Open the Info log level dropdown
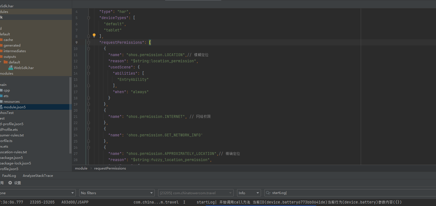The height and width of the screenshot is (206, 436). [249, 193]
